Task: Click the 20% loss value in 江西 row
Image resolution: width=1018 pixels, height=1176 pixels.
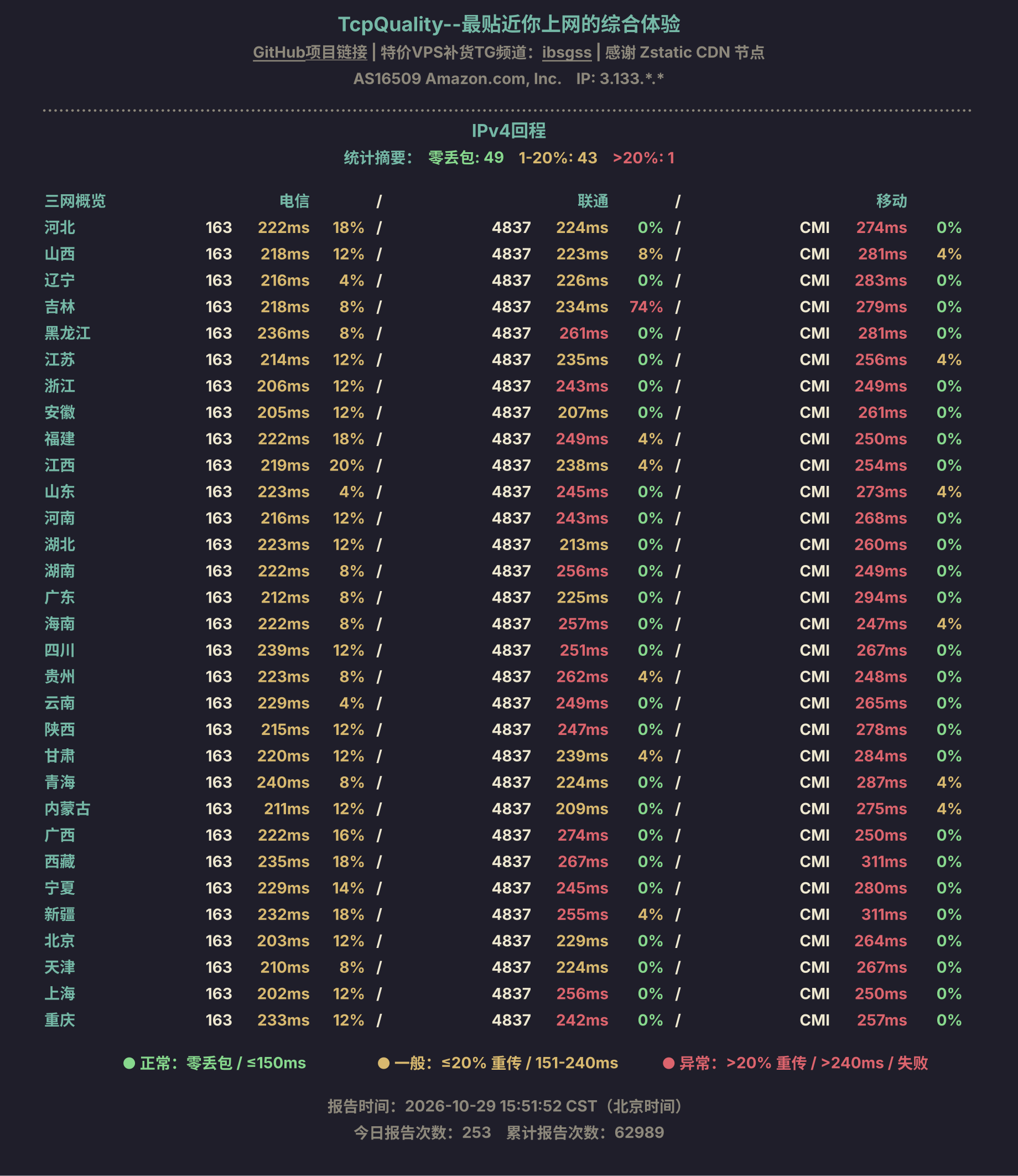Action: 346,465
